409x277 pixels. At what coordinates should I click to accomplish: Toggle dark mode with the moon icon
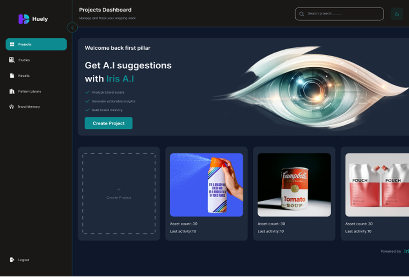[397, 14]
